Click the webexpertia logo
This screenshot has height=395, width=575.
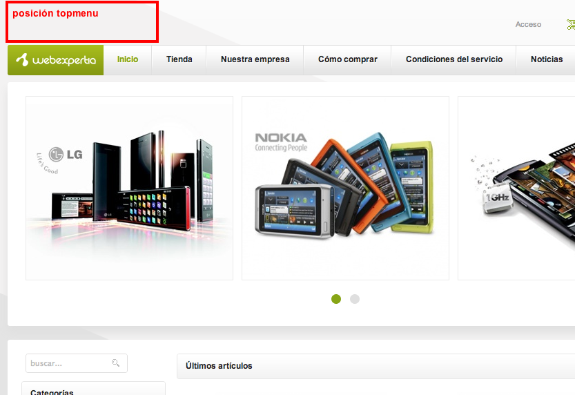pyautogui.click(x=56, y=60)
